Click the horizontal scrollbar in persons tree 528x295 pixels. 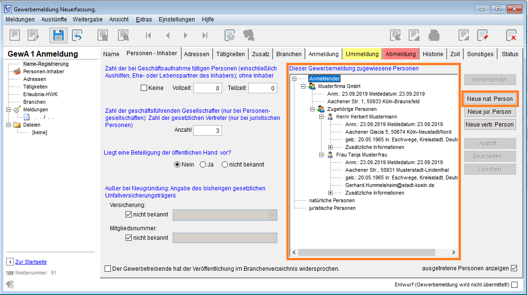(366, 253)
